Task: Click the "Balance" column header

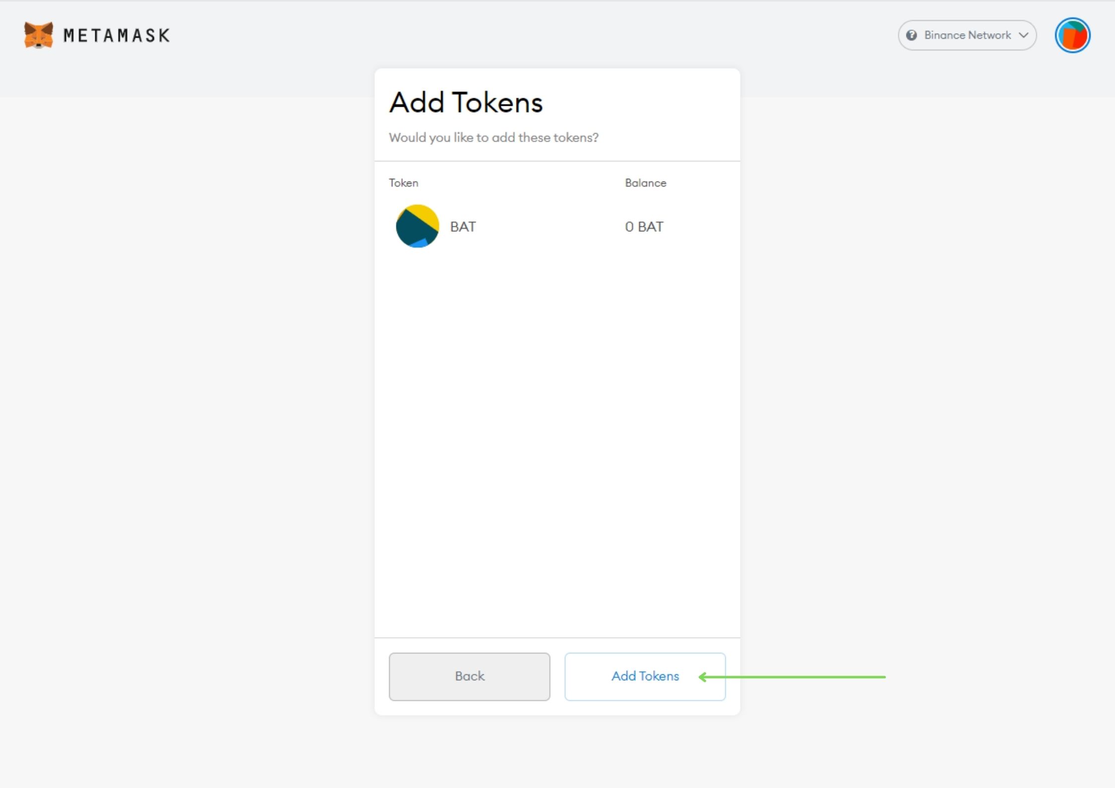Action: [646, 183]
